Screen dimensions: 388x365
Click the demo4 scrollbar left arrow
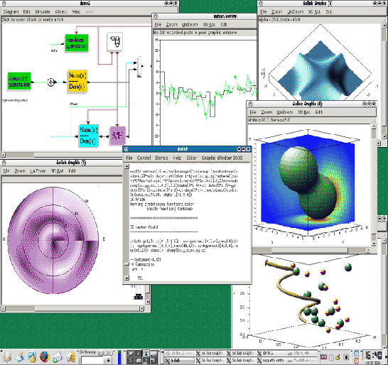pyautogui.click(x=4, y=155)
